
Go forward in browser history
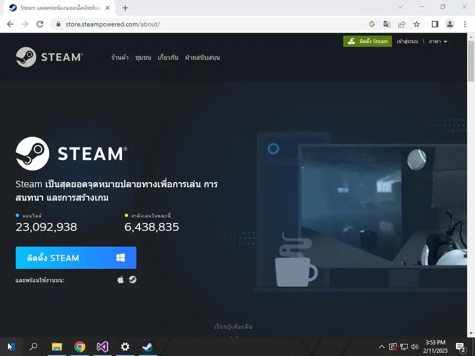coord(25,24)
